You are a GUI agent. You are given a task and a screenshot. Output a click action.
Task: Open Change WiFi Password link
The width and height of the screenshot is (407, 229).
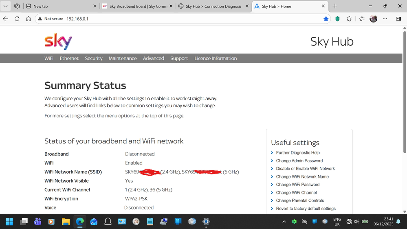[x=298, y=185]
